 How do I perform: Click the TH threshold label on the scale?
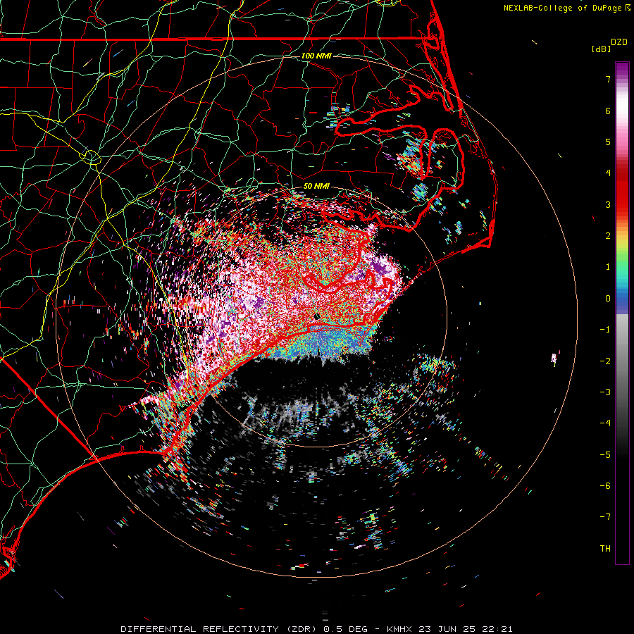click(605, 548)
